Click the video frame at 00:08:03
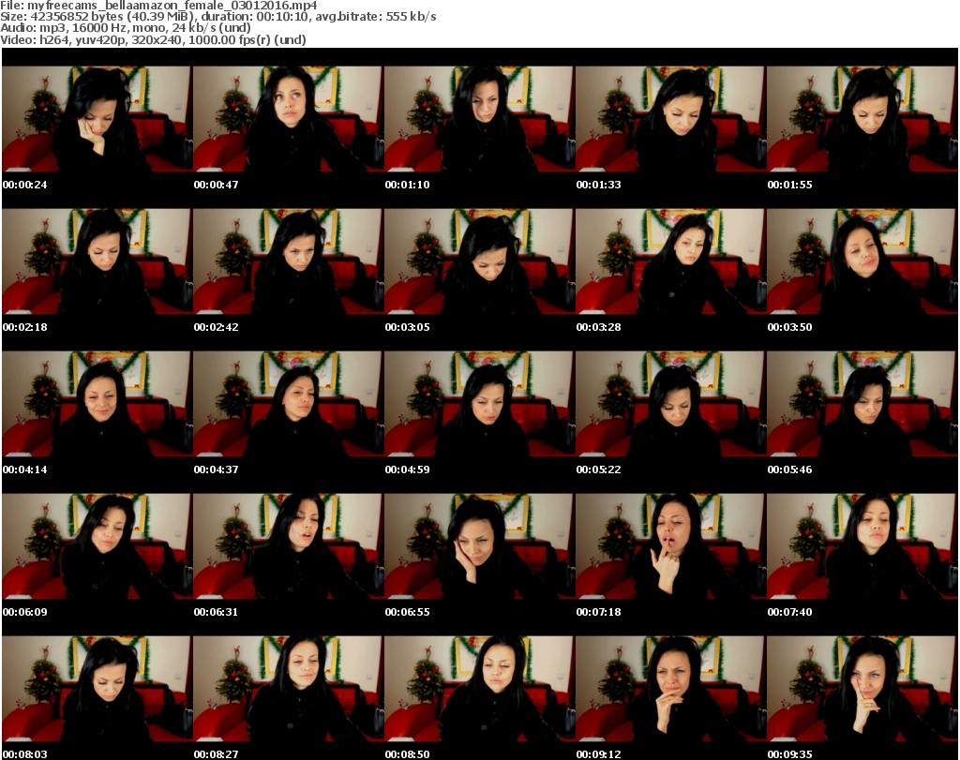Image resolution: width=960 pixels, height=760 pixels. tap(97, 689)
